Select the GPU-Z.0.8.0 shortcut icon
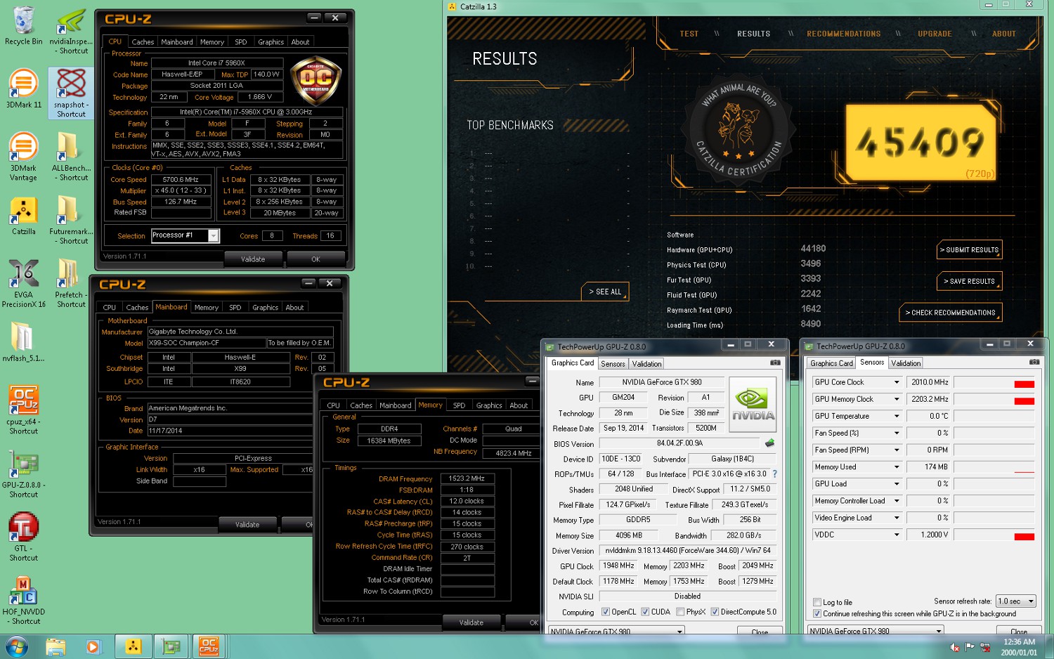Viewport: 1054px width, 659px height. [23, 474]
